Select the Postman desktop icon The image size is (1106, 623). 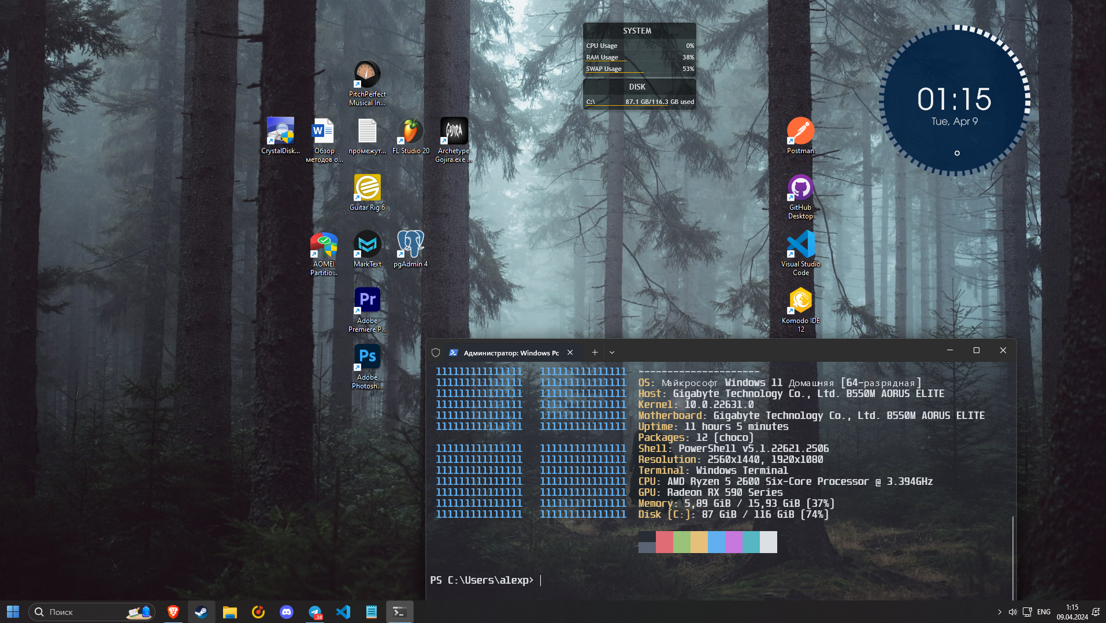click(800, 136)
